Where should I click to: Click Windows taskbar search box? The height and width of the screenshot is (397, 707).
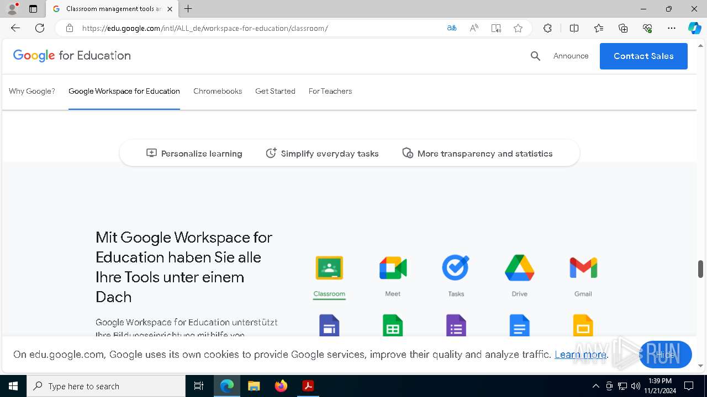click(106, 386)
